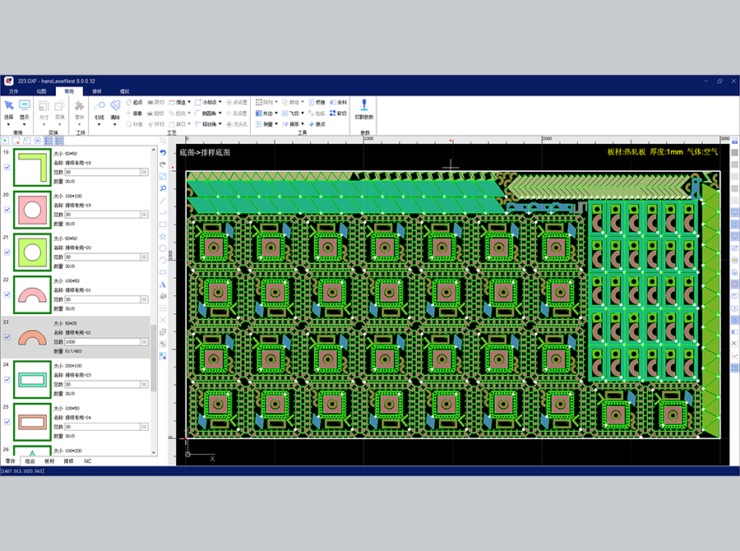The image size is (740, 551).
Task: Select the rectangle drawing tool
Action: (163, 224)
